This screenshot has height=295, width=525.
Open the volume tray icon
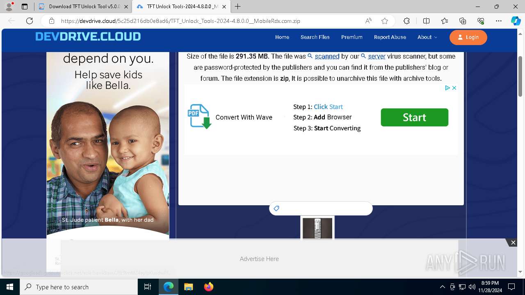(472, 287)
